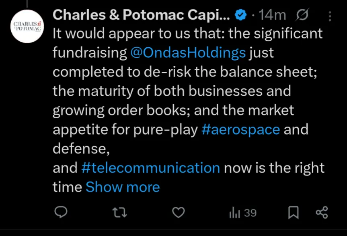347x236 pixels.
Task: Open view analytics bar chart icon
Action: 234,213
